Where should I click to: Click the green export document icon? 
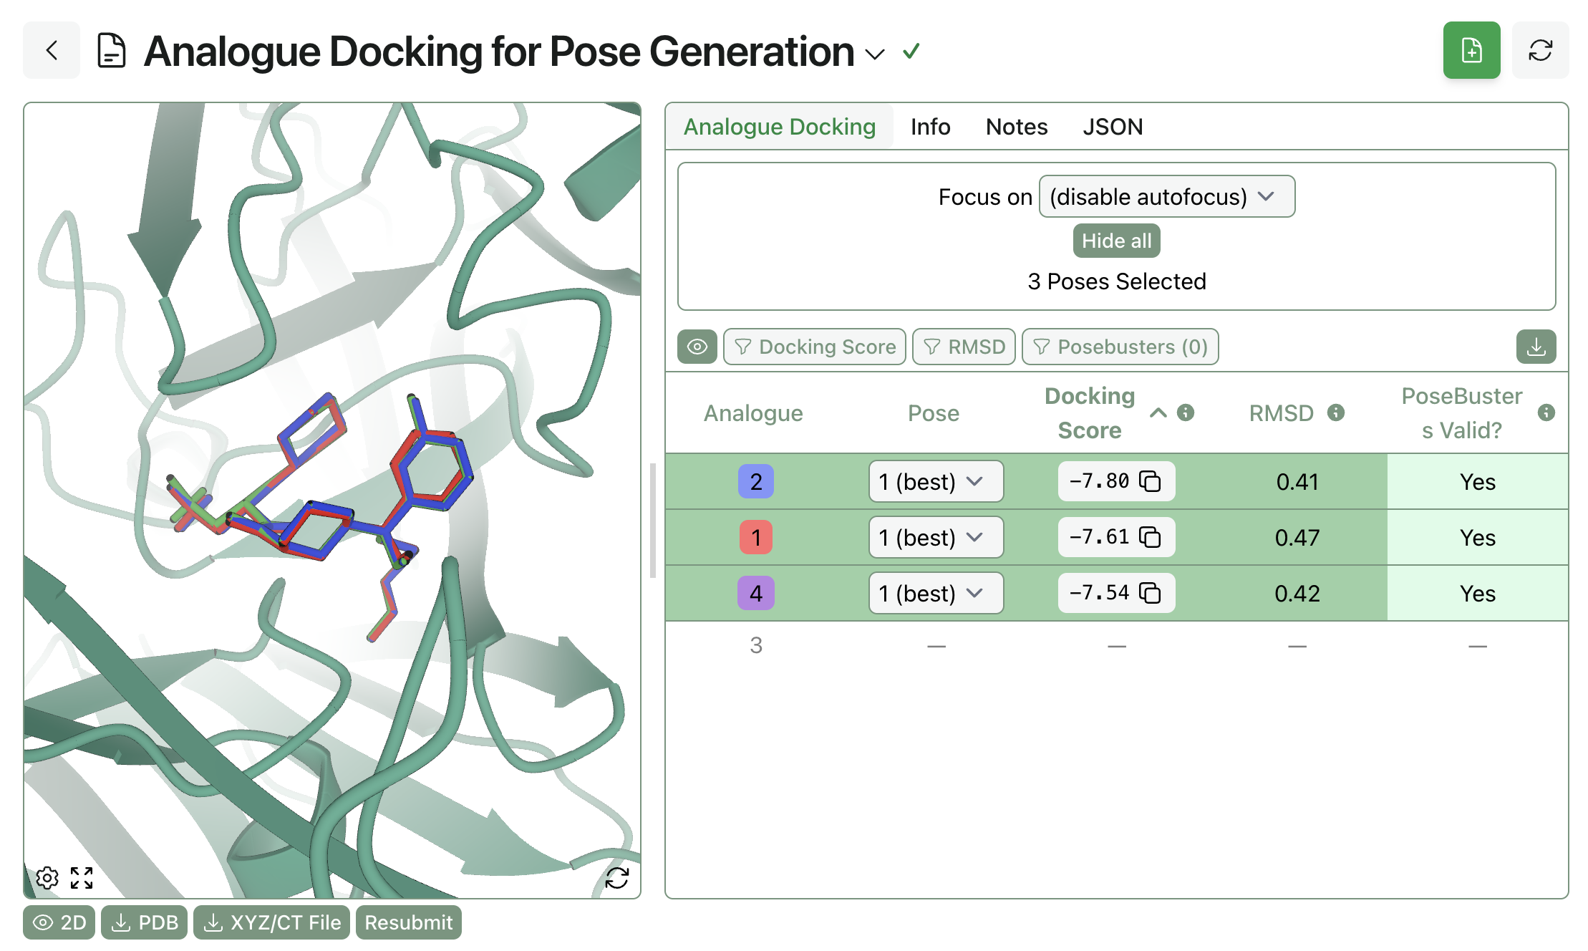coord(1471,50)
